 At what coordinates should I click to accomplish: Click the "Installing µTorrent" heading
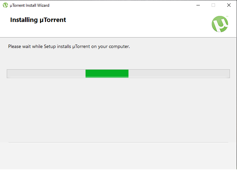tap(38, 20)
